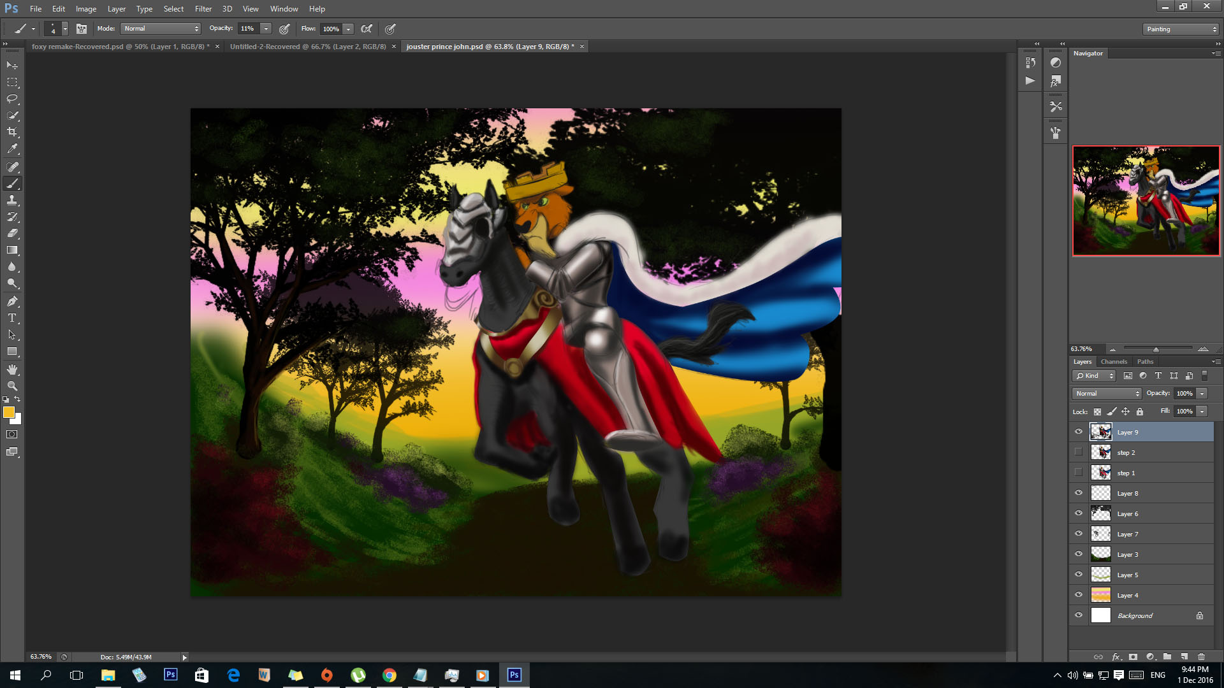
Task: Expand the Painting workspace dropdown
Action: pyautogui.click(x=1181, y=29)
